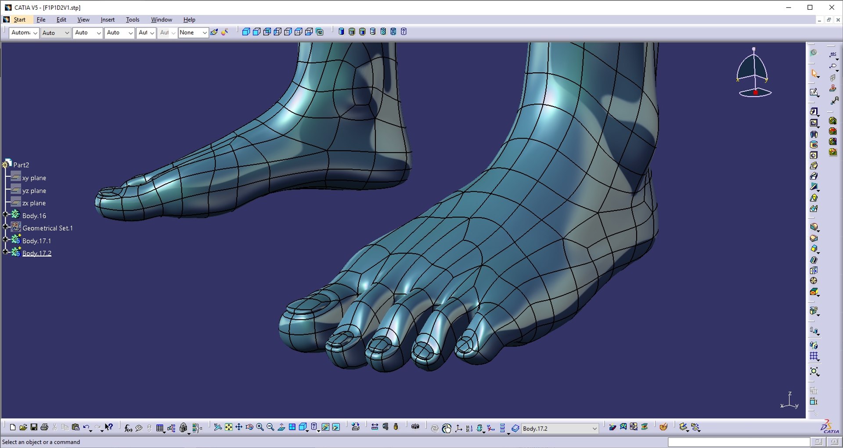Open the Body.17.2 current object dropdown
This screenshot has width=843, height=448.
pyautogui.click(x=560, y=428)
